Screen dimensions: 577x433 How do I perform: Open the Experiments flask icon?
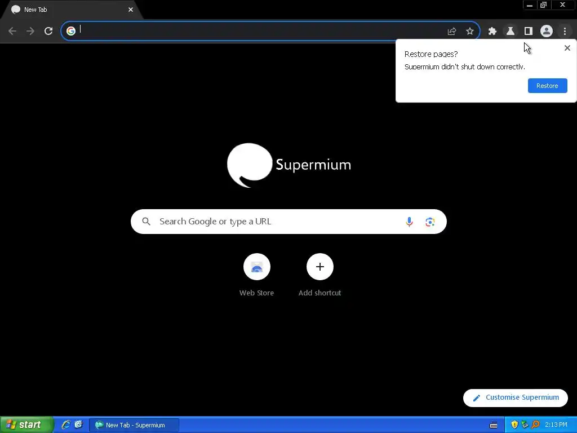click(x=511, y=32)
